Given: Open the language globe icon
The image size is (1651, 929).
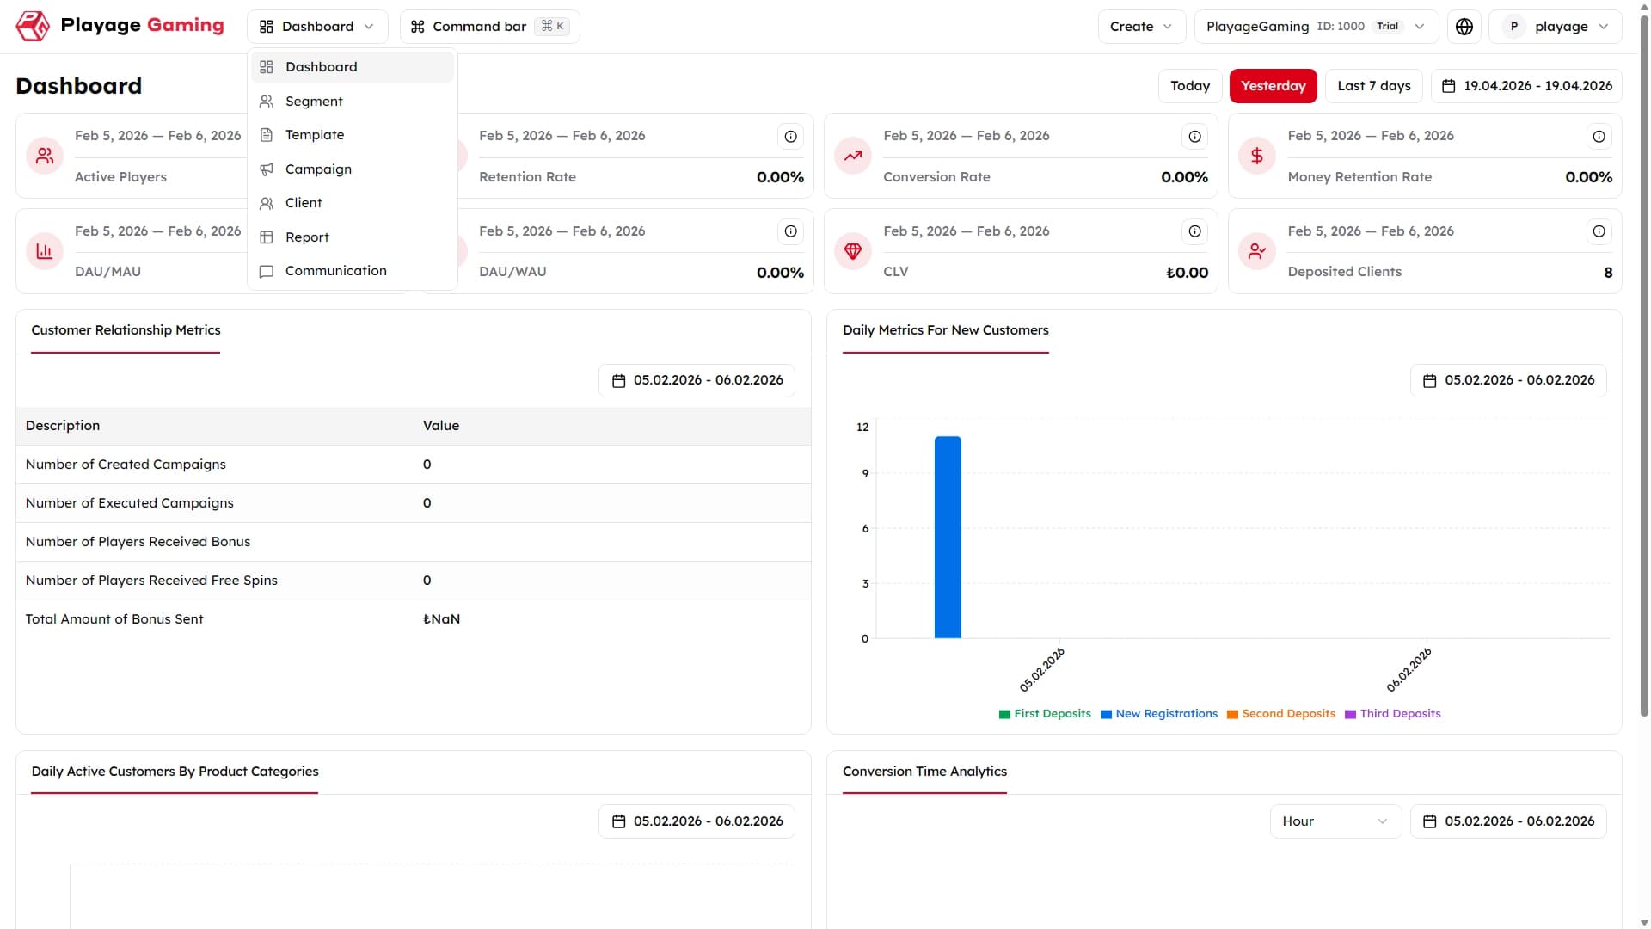Looking at the screenshot, I should 1464,27.
